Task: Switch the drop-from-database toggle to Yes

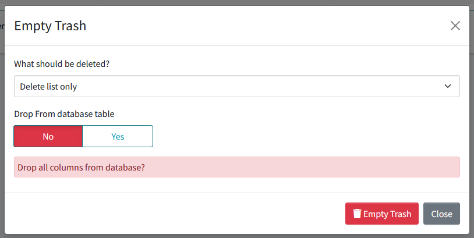Action: click(118, 136)
